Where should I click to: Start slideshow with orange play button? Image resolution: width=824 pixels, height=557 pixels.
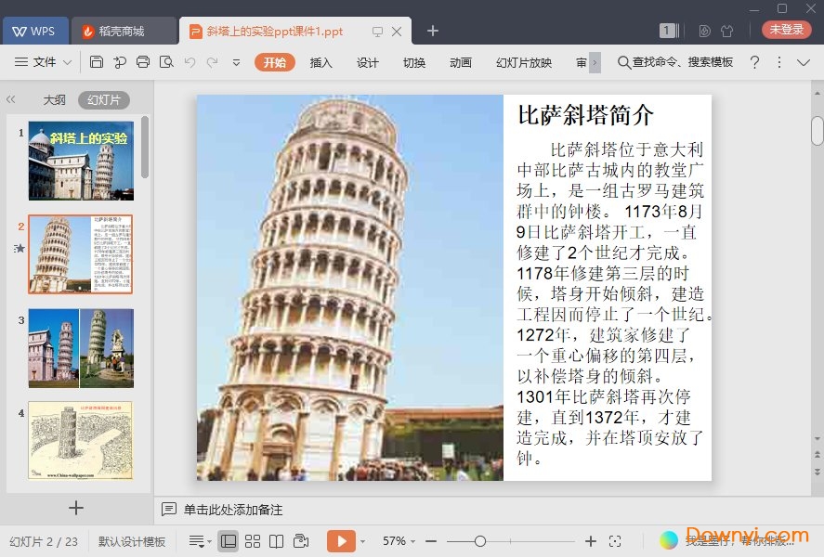tap(341, 541)
